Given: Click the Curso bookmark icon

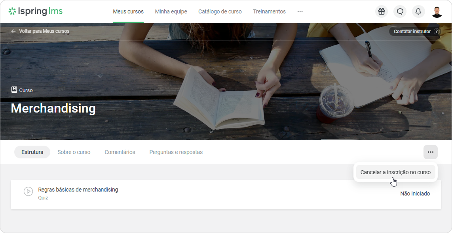Looking at the screenshot, I should tap(14, 90).
